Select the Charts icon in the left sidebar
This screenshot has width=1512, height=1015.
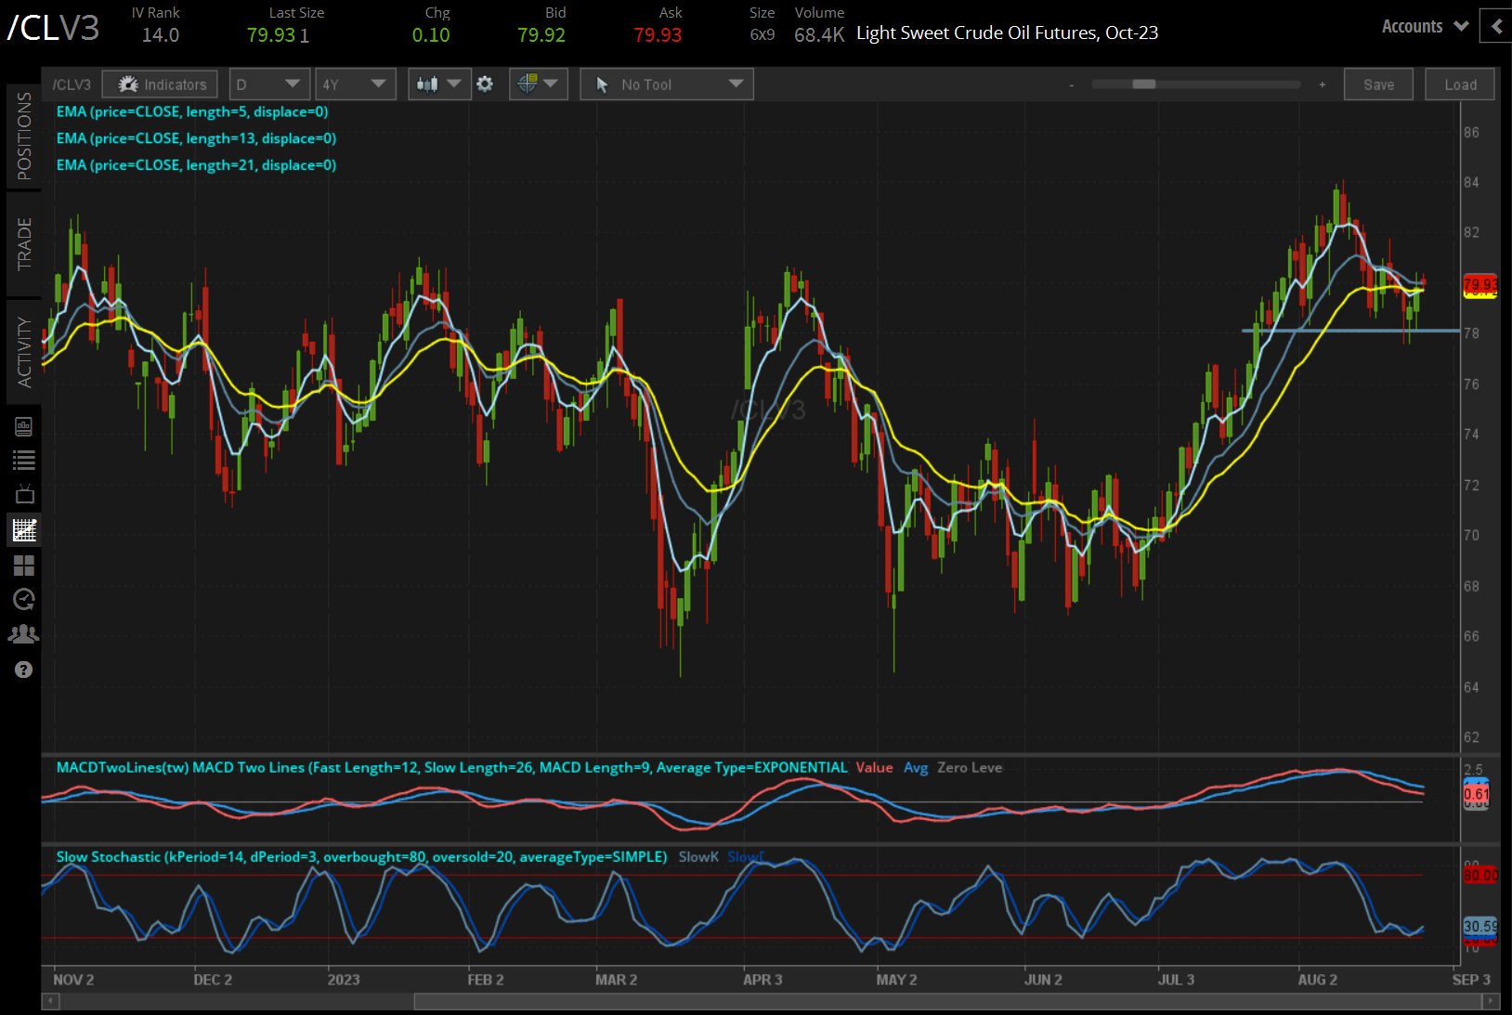pos(24,530)
